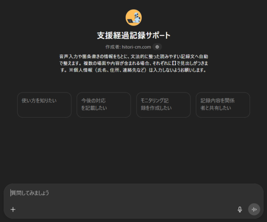Click the 作成者 label text
The image size is (267, 222).
coord(112,47)
